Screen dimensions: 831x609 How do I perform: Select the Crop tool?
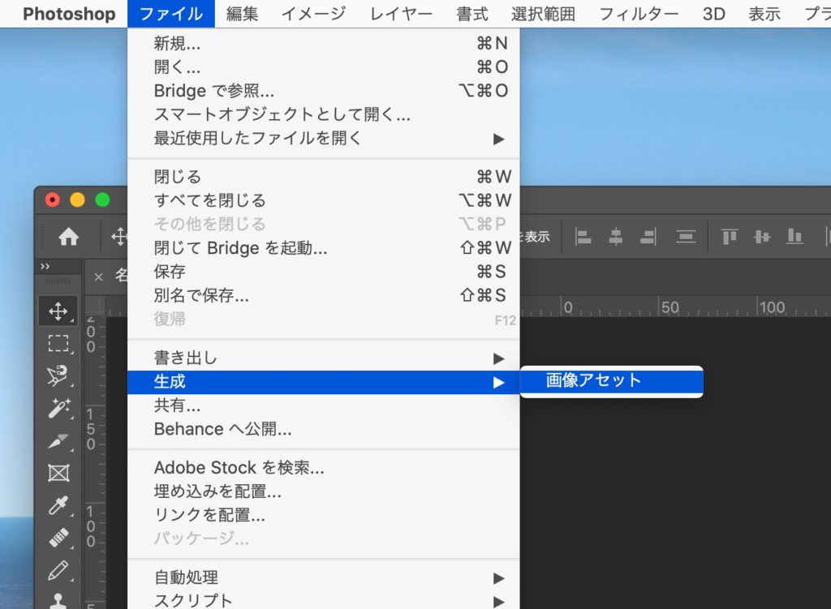click(58, 440)
